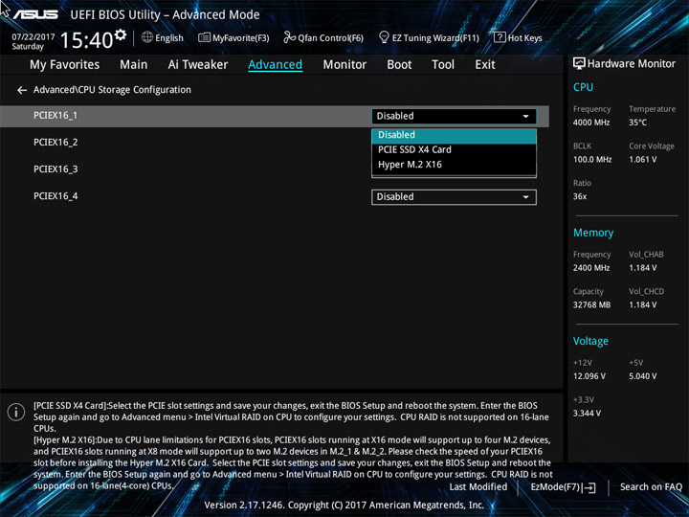Click the back arrow beside the Advanced path
This screenshot has width=689, height=517.
22,90
